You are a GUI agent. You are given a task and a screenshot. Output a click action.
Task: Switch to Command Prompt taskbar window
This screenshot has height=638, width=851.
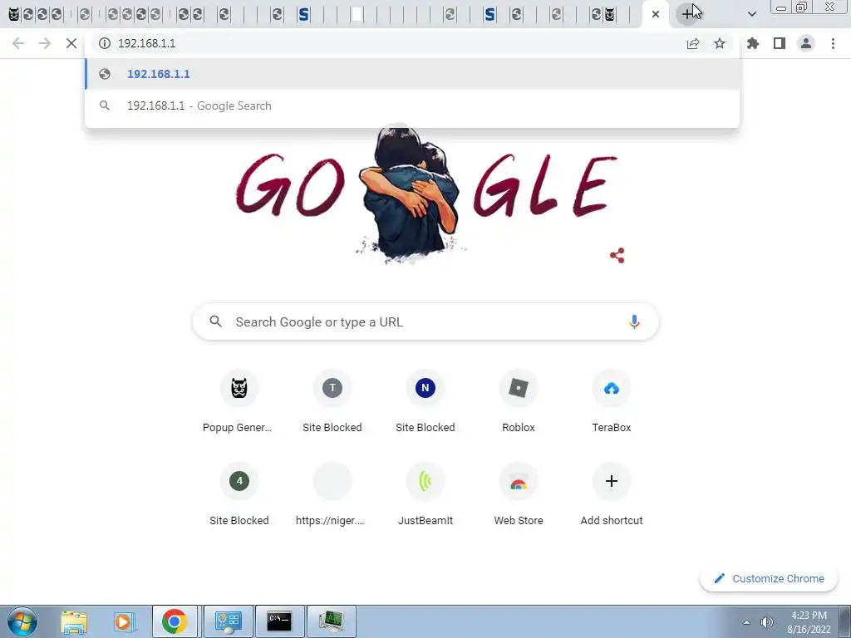(x=279, y=621)
